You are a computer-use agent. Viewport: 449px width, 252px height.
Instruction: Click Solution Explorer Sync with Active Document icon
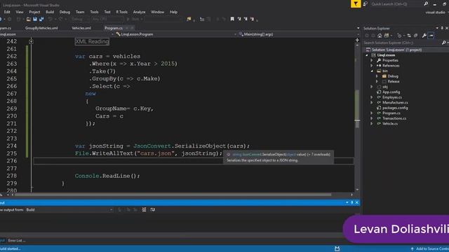[409, 36]
